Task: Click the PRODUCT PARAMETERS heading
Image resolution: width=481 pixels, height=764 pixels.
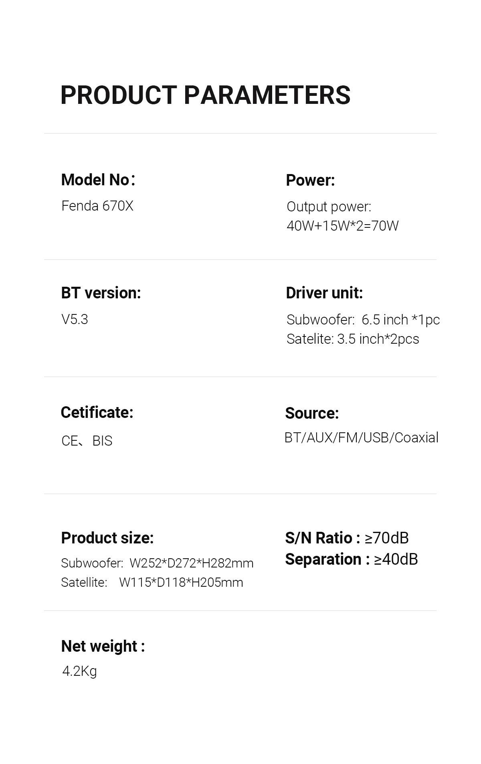Action: (205, 95)
